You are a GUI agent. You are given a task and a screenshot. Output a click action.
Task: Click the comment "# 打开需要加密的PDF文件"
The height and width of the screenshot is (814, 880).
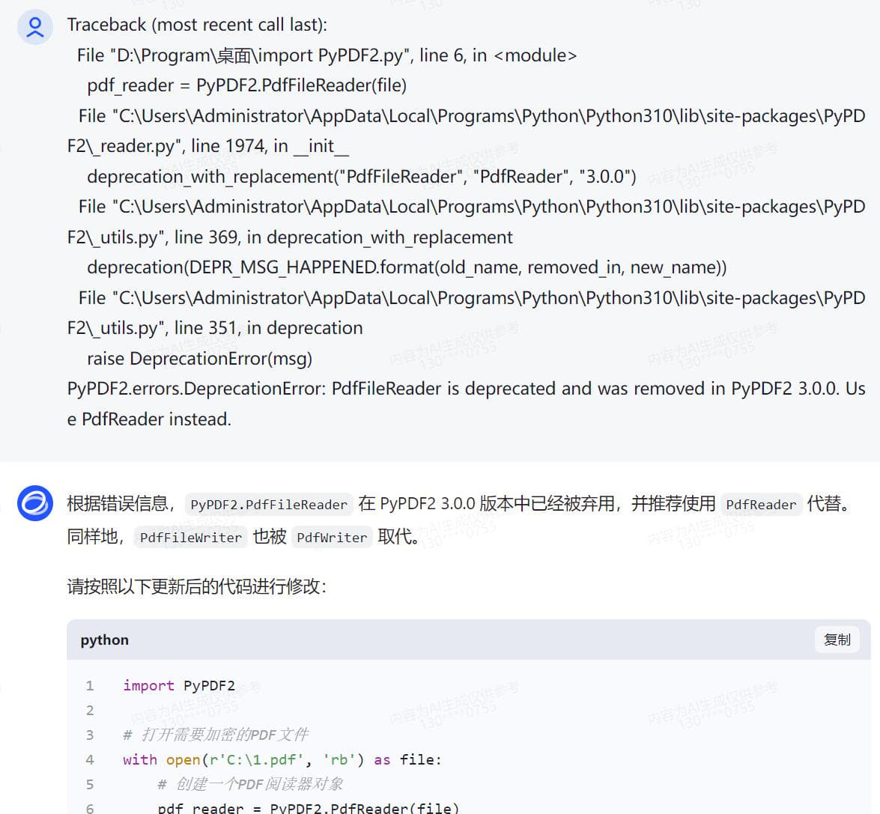click(x=216, y=735)
